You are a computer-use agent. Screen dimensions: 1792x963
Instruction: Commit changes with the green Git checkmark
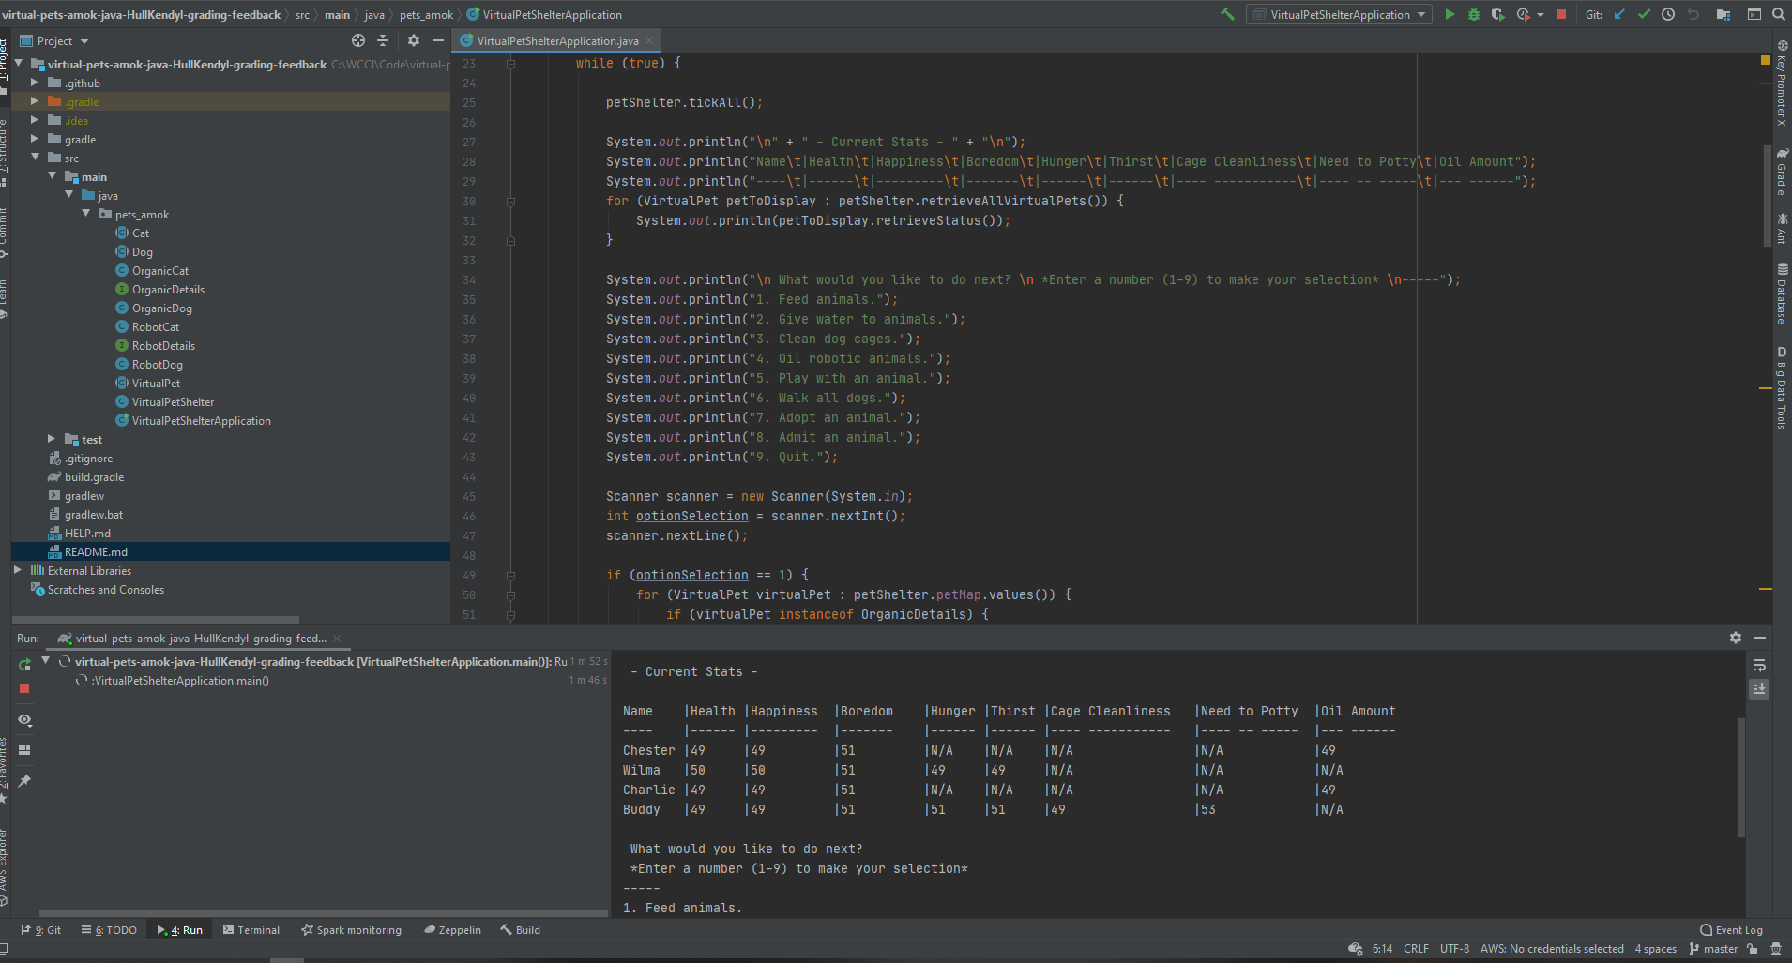pyautogui.click(x=1644, y=14)
